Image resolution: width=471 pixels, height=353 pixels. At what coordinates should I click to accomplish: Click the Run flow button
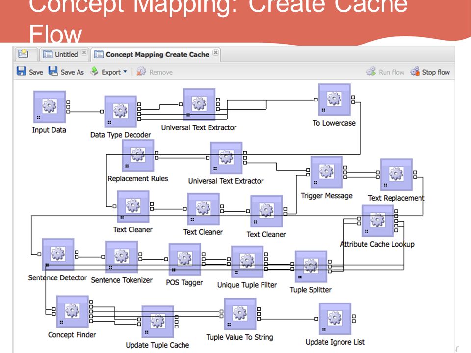(386, 72)
